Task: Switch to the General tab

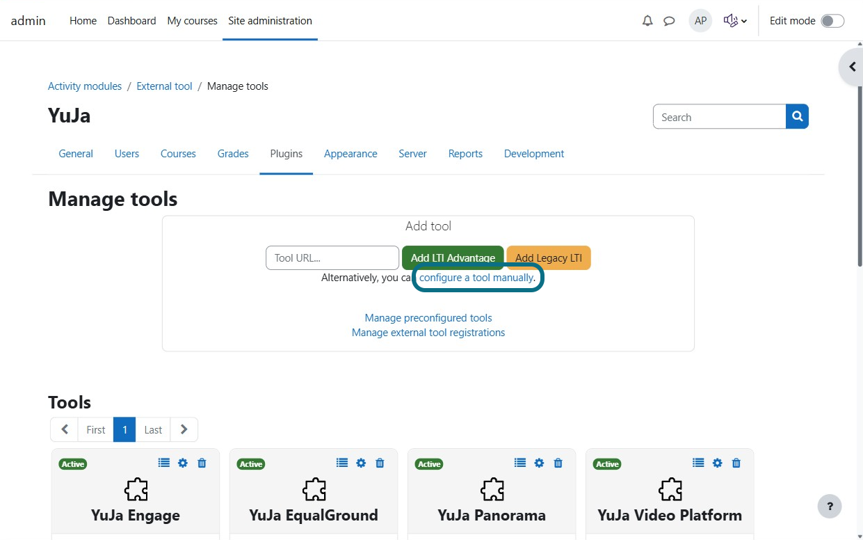Action: tap(76, 154)
